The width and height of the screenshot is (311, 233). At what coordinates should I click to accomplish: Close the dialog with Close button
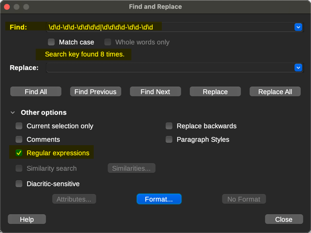(283, 219)
